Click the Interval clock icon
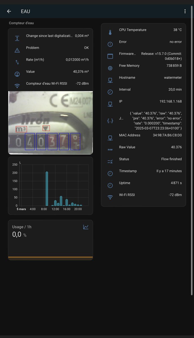The image size is (194, 338). tap(110, 92)
